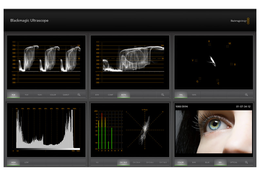The width and height of the screenshot is (260, 176).
Task: Select OPTICAL input source
Action: point(233,162)
